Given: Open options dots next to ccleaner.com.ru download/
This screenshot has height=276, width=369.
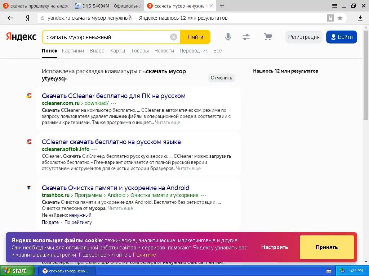Looking at the screenshot, I should pos(114,103).
